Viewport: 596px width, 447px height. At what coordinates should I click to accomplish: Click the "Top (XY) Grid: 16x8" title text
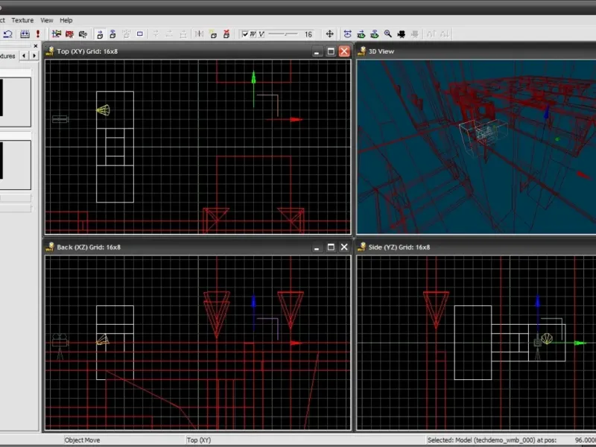87,51
